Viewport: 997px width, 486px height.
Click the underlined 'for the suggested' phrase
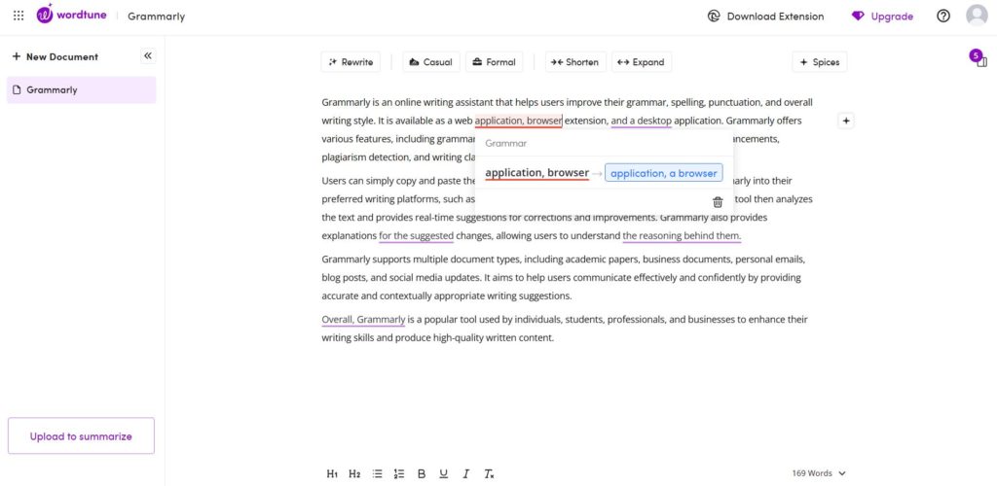tap(416, 236)
